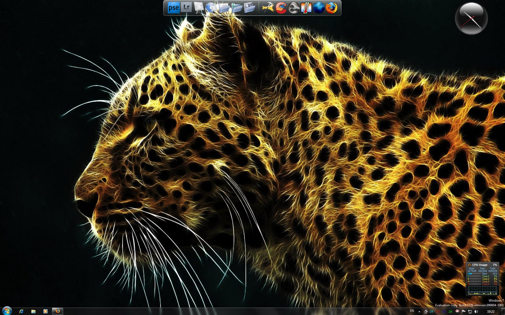Image resolution: width=505 pixels, height=315 pixels.
Task: Click the analog clock gadget
Action: (x=471, y=18)
